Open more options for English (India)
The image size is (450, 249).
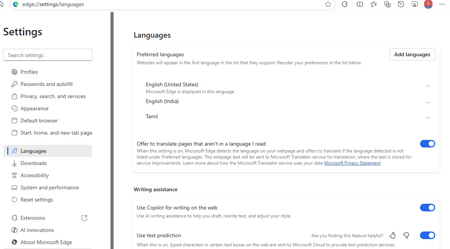(x=428, y=103)
